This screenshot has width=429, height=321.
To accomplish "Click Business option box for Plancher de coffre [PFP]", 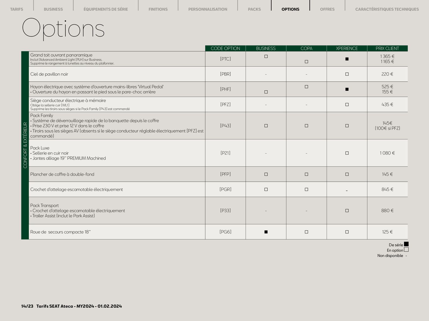I will (266, 174).
